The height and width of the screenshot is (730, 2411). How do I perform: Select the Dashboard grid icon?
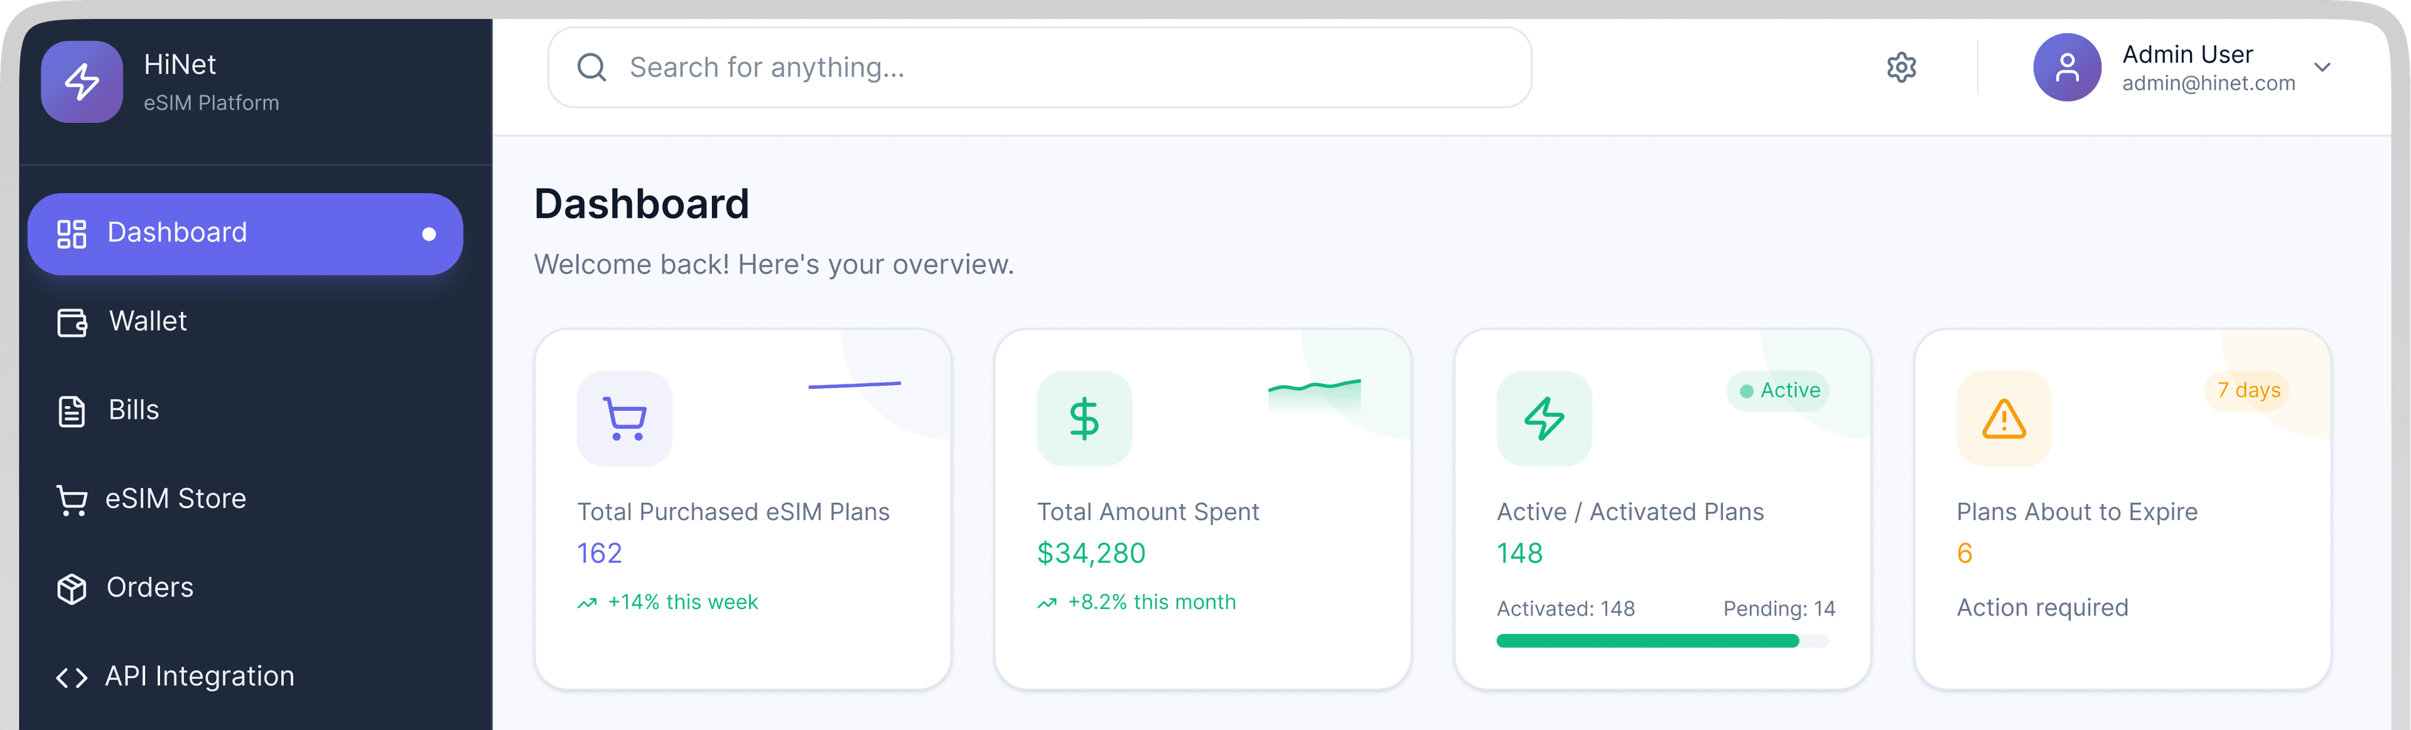pyautogui.click(x=71, y=233)
